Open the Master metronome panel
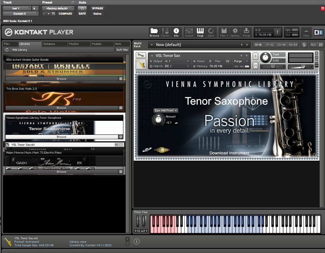 (x=165, y=33)
